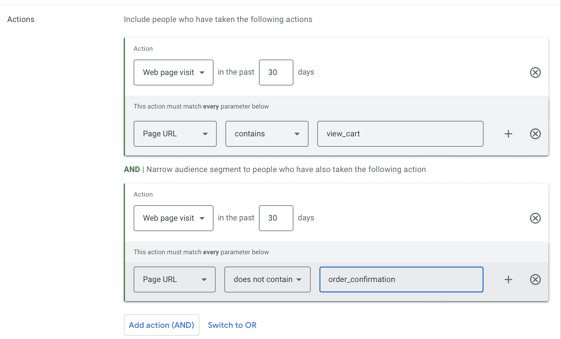Open the does not contain operator dropdown

click(x=268, y=279)
